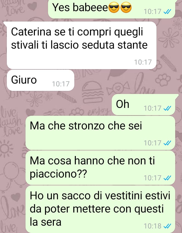Viewport: 182px width, 233px height.
Task: Select the 'Ma che stronzo che sei' message
Action: [x=100, y=133]
